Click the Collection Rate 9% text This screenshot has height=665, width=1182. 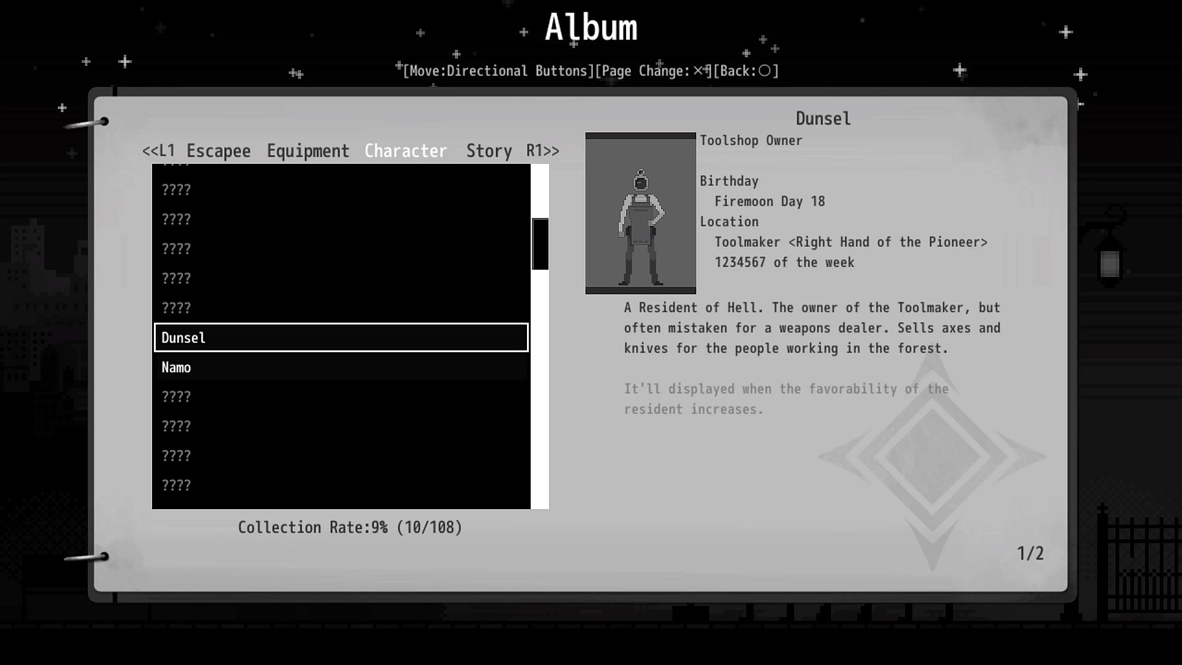click(x=350, y=528)
